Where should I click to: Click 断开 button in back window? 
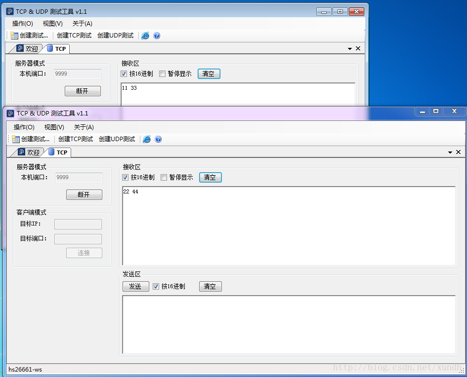83,91
